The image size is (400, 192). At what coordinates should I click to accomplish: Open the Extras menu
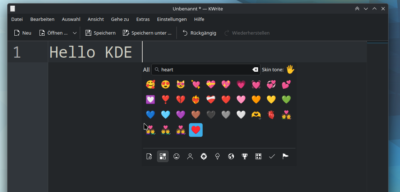(143, 19)
